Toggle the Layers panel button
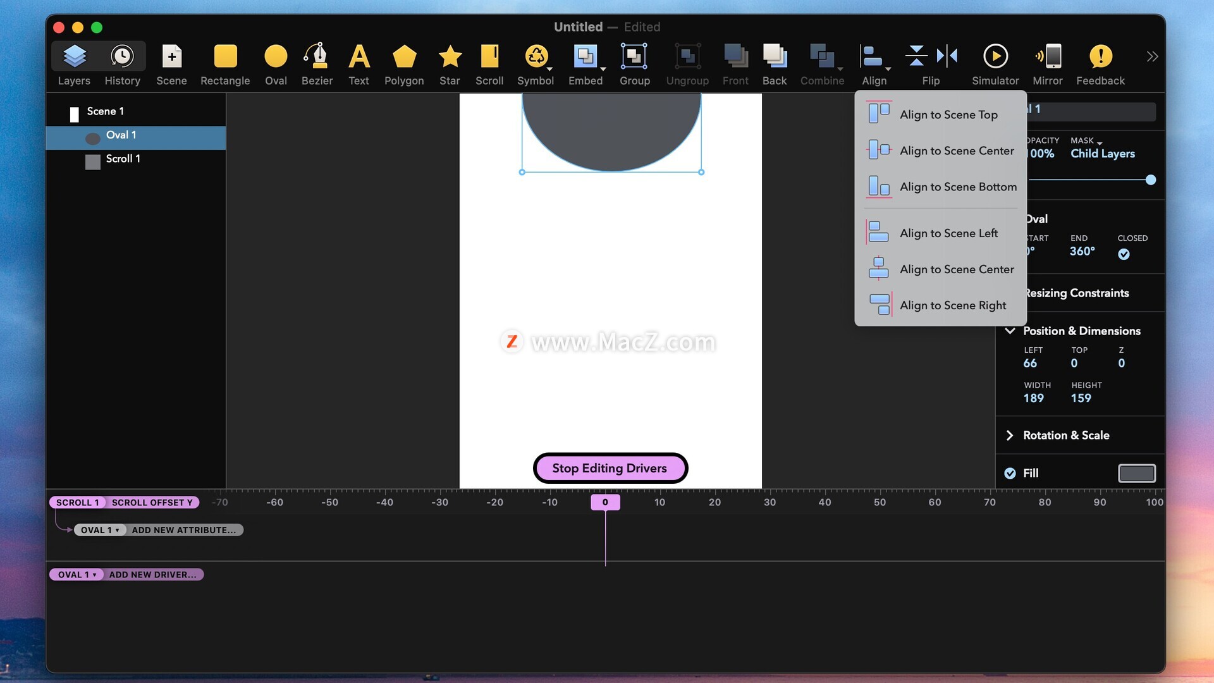This screenshot has width=1214, height=683. 75,57
